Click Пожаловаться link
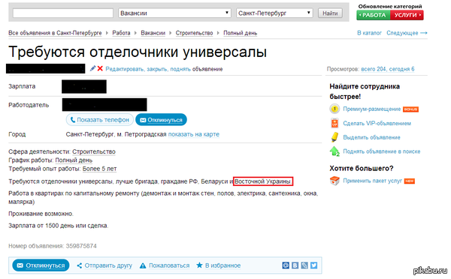451x279 pixels. tap(169, 265)
